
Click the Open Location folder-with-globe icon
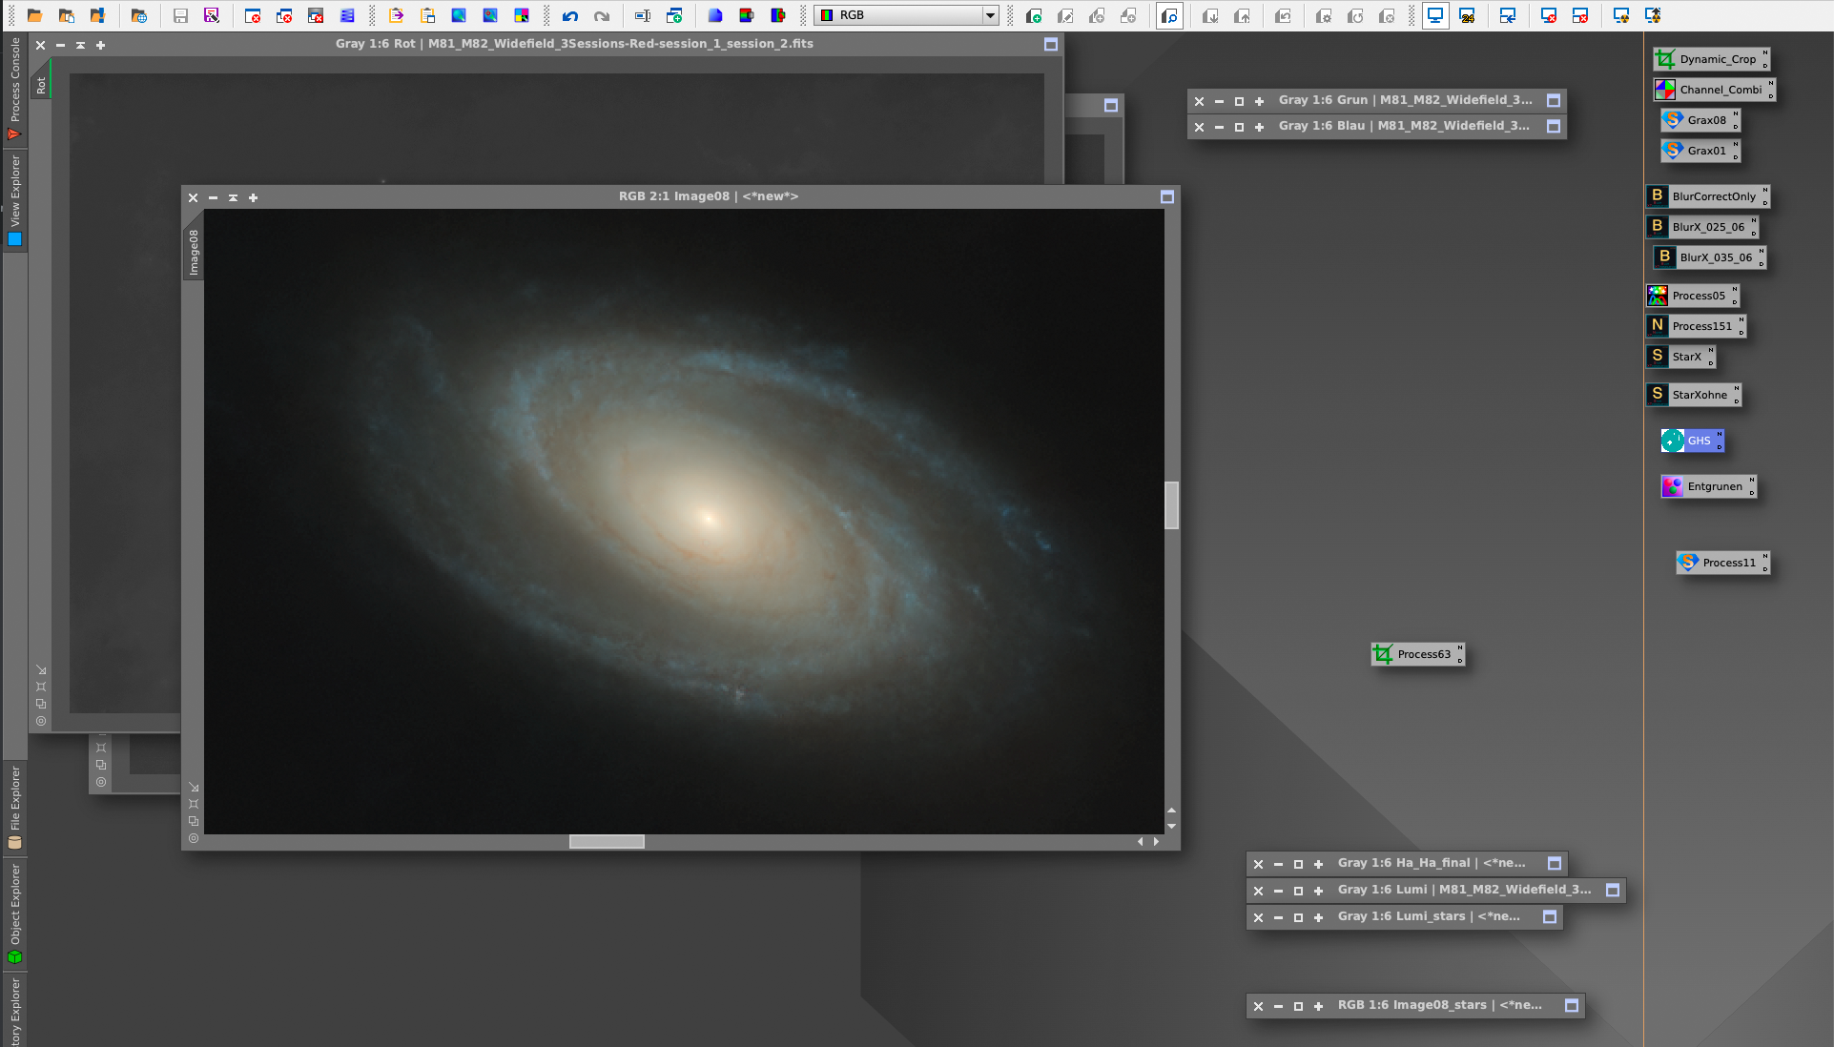pos(139,15)
